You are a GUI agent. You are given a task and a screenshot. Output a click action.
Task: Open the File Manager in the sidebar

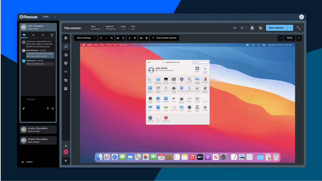66,55
